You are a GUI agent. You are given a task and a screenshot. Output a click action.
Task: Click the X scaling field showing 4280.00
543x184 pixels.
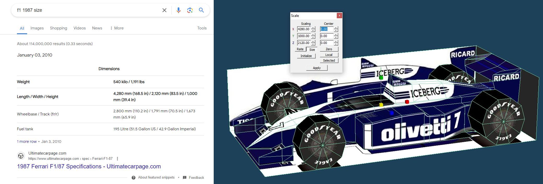304,29
